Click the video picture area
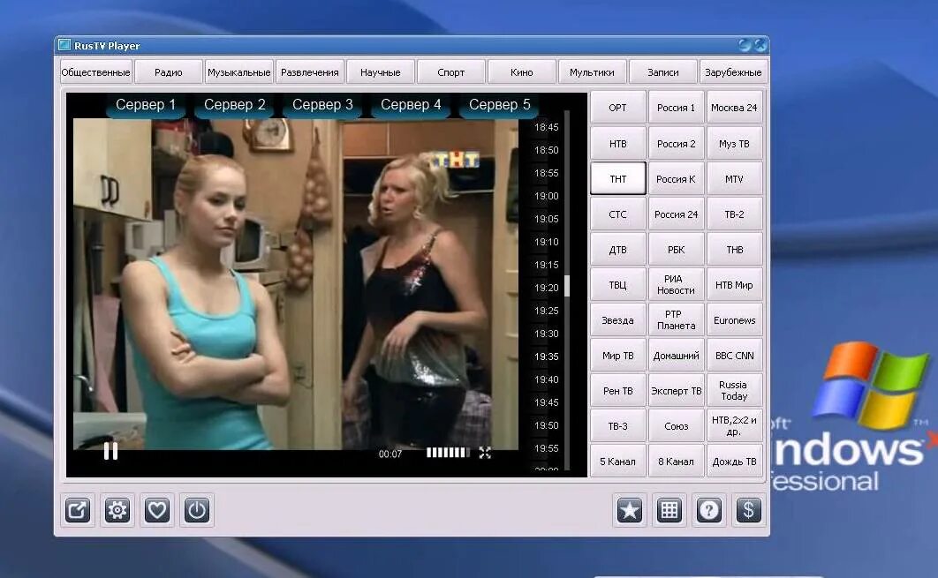Screen dimensions: 938x578 click(x=296, y=283)
